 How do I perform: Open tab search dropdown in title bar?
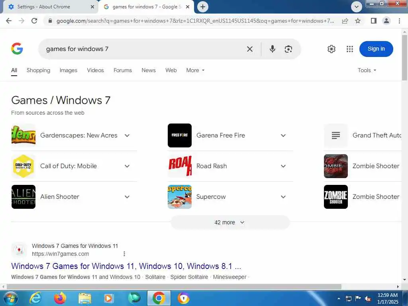click(357, 7)
